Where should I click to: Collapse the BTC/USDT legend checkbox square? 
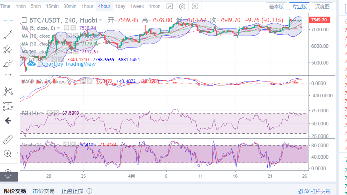[x=24, y=20]
